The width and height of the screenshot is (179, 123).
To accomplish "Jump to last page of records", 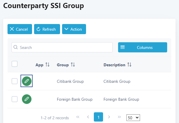I will click(x=119, y=117).
